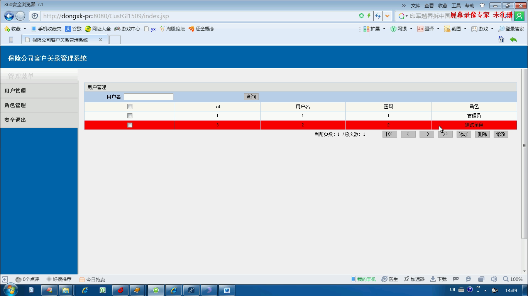Check the checkbox for the 管理员 row
Image resolution: width=528 pixels, height=296 pixels.
pos(130,116)
